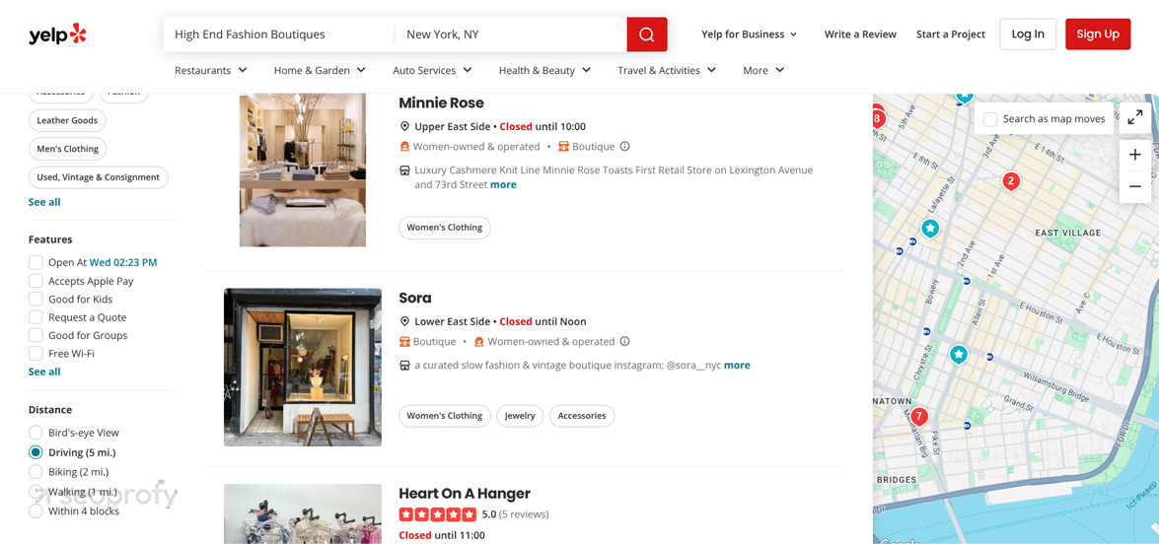Open the Health & Beauty dropdown menu

click(x=544, y=70)
